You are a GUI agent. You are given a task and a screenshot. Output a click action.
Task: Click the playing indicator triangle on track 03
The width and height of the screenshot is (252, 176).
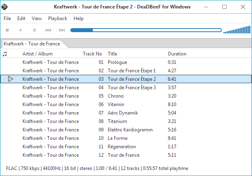click(x=10, y=79)
